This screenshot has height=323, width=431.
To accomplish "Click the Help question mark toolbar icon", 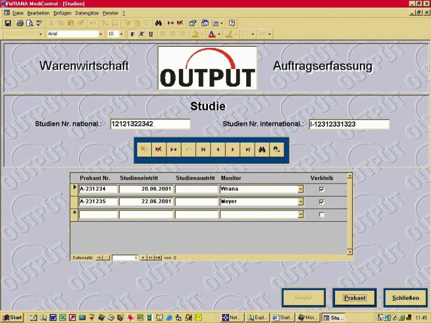I will point(232,23).
